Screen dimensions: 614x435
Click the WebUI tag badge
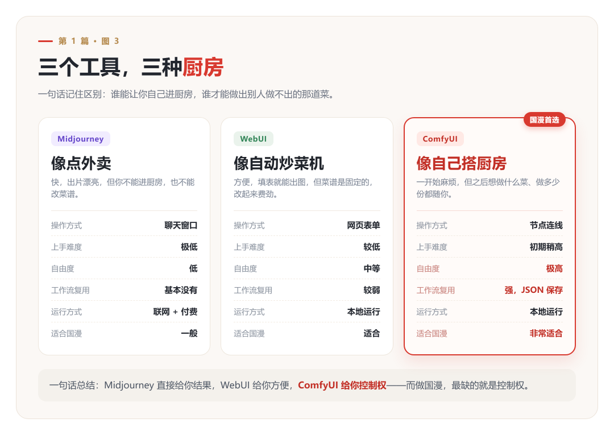click(254, 139)
